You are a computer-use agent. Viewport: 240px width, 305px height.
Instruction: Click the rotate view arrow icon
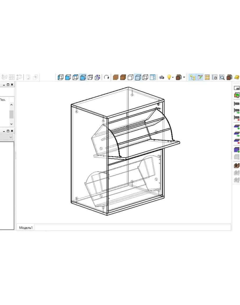107,77
